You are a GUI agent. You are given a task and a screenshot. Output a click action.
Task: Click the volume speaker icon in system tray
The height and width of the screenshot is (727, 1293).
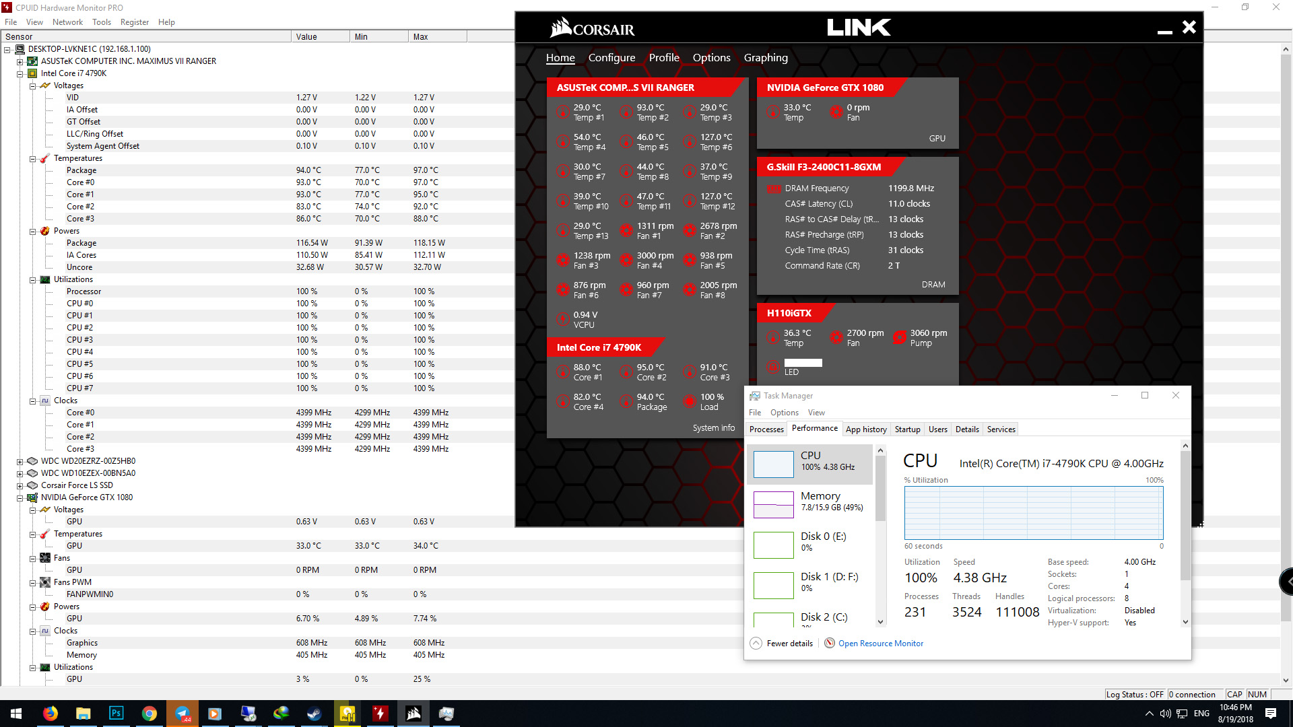[1166, 714]
